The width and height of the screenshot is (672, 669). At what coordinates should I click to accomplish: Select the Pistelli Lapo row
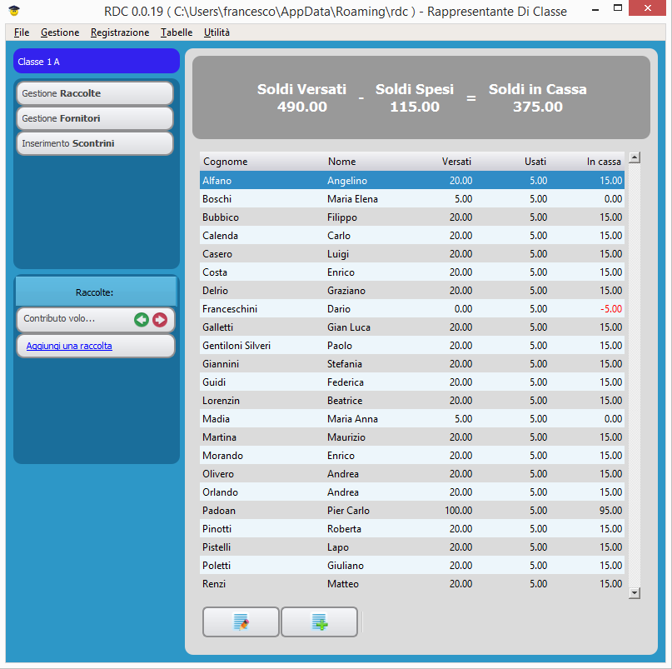point(412,547)
